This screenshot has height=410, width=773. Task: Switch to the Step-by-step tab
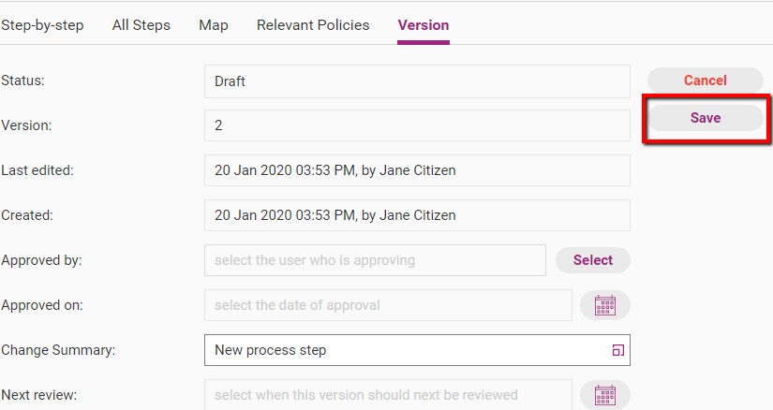click(42, 25)
